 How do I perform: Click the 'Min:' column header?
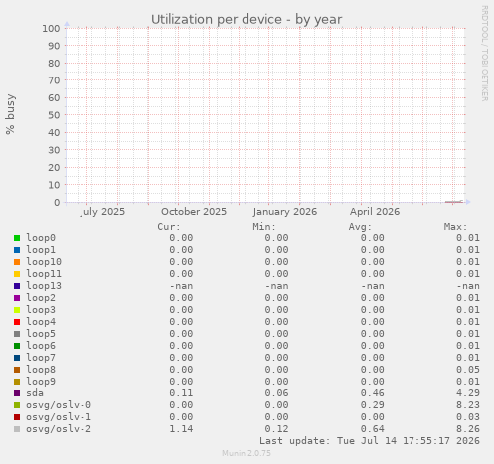click(x=264, y=227)
